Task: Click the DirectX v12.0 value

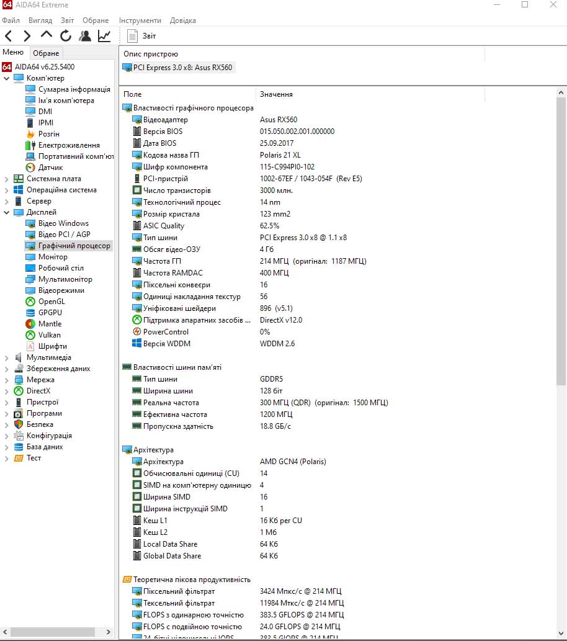Action: (281, 320)
